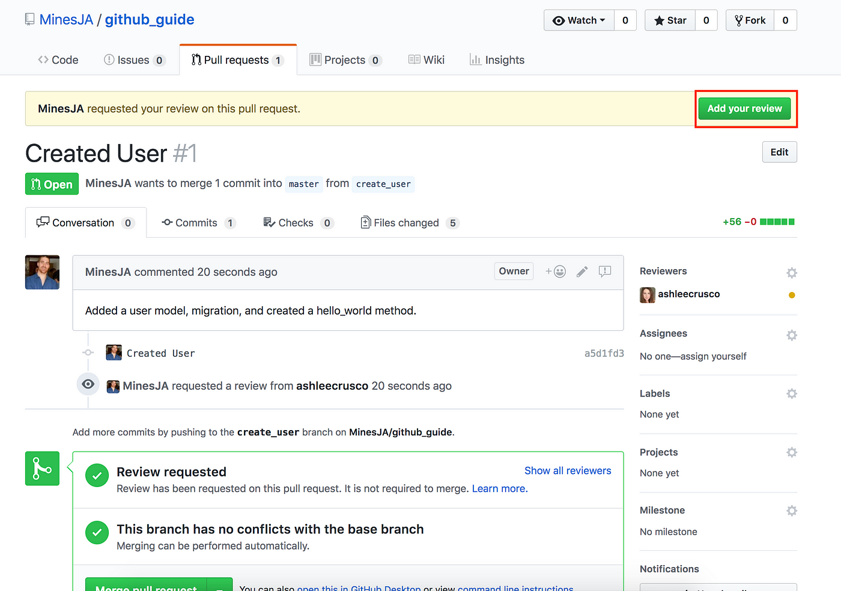Click ashleecrusco in the review request event

click(x=332, y=386)
